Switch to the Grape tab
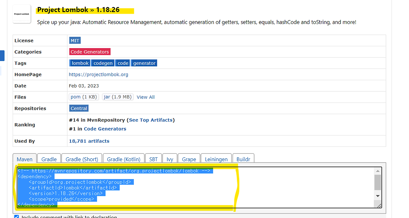409x218 pixels. [x=189, y=159]
